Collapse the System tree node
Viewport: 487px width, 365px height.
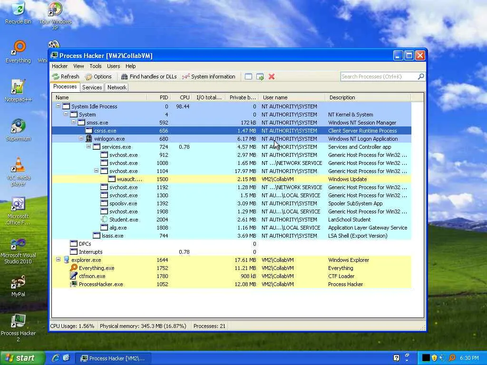click(x=66, y=114)
